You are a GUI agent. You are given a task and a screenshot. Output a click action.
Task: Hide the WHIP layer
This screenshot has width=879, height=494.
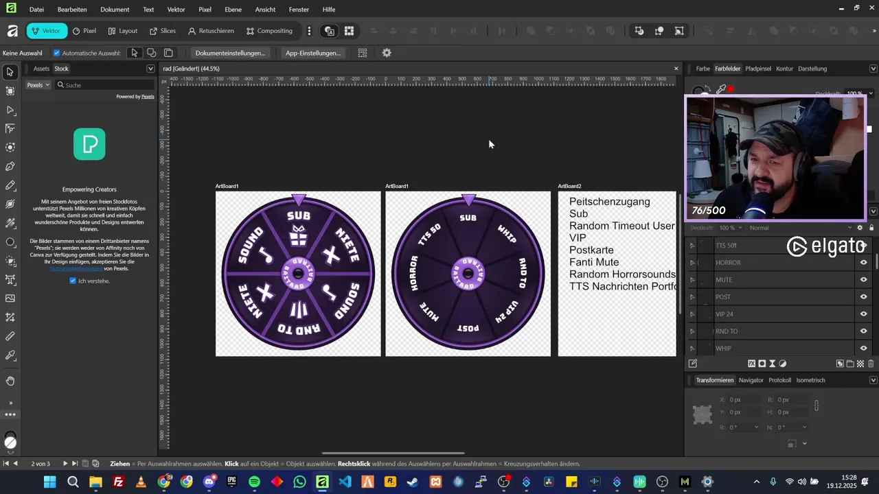(x=864, y=349)
